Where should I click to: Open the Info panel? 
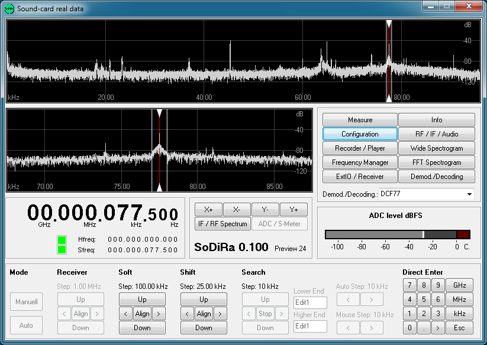click(x=437, y=120)
